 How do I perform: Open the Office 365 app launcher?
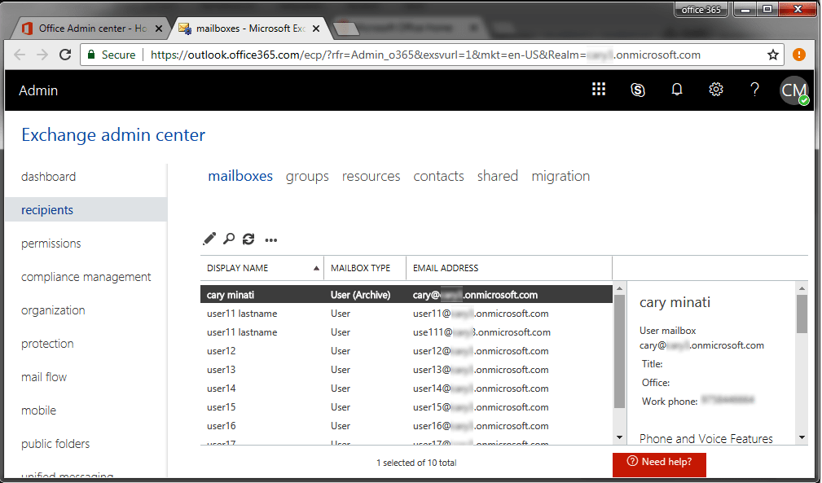(x=599, y=90)
